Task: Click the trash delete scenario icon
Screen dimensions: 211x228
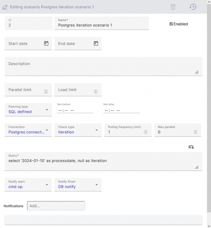Action: pyautogui.click(x=173, y=7)
